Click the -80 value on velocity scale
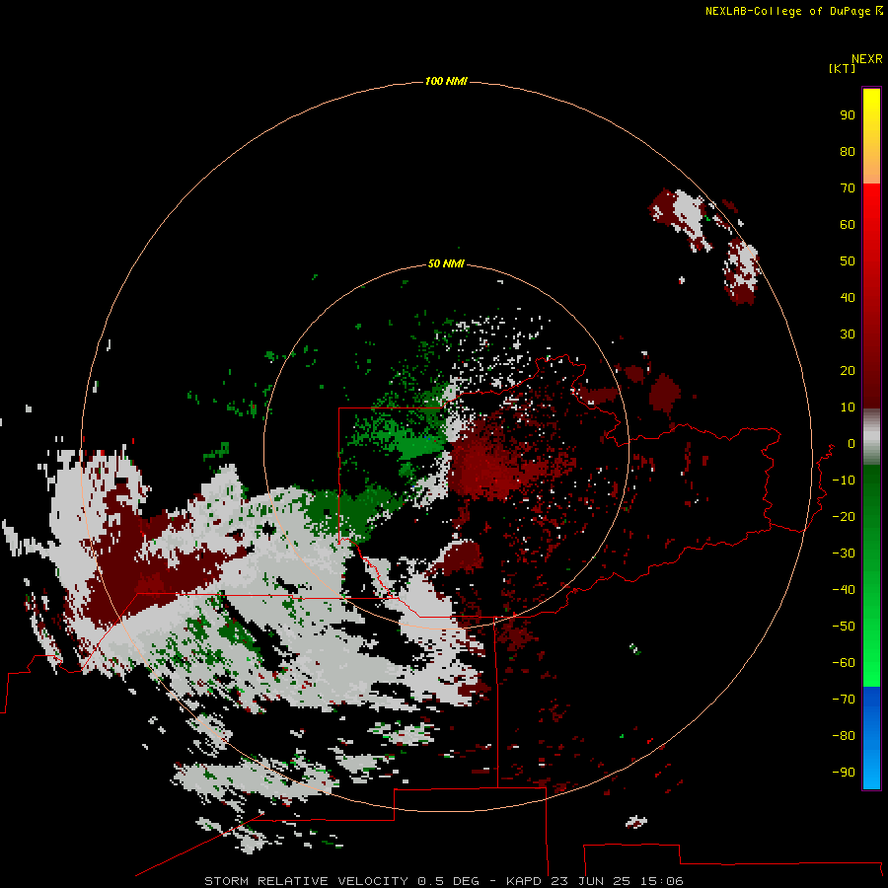The image size is (888, 888). point(844,736)
